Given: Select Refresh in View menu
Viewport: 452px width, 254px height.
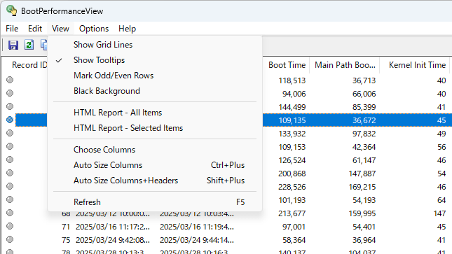Looking at the screenshot, I should point(155,202).
